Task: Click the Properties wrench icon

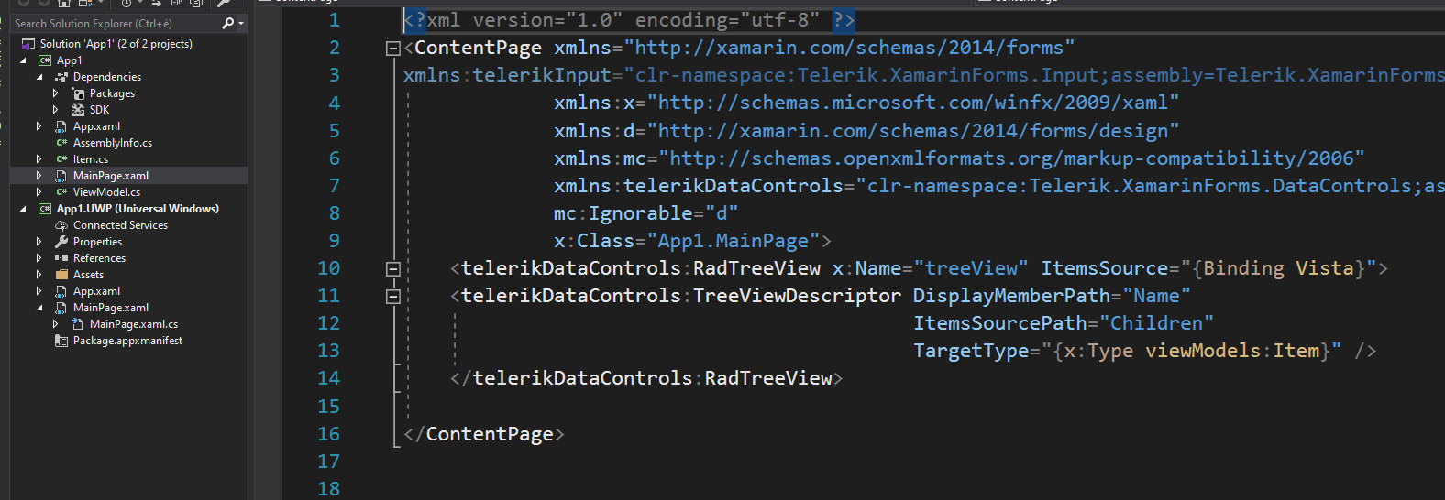Action: tap(61, 242)
